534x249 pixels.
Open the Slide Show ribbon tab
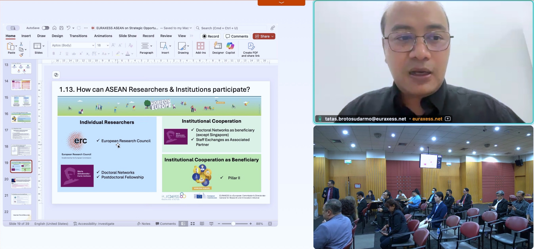(x=128, y=36)
